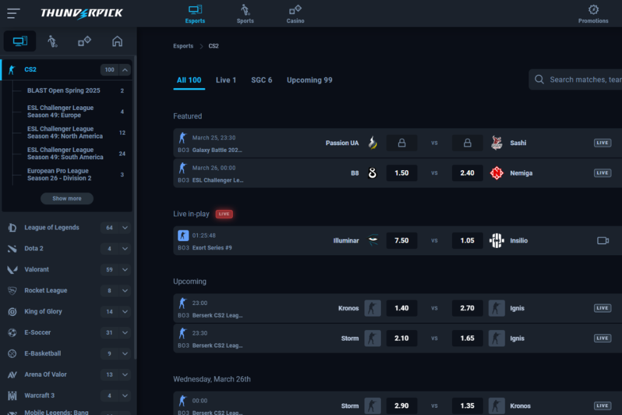This screenshot has height=415, width=622.
Task: Expand Warcraft 3 category
Action: click(125, 396)
